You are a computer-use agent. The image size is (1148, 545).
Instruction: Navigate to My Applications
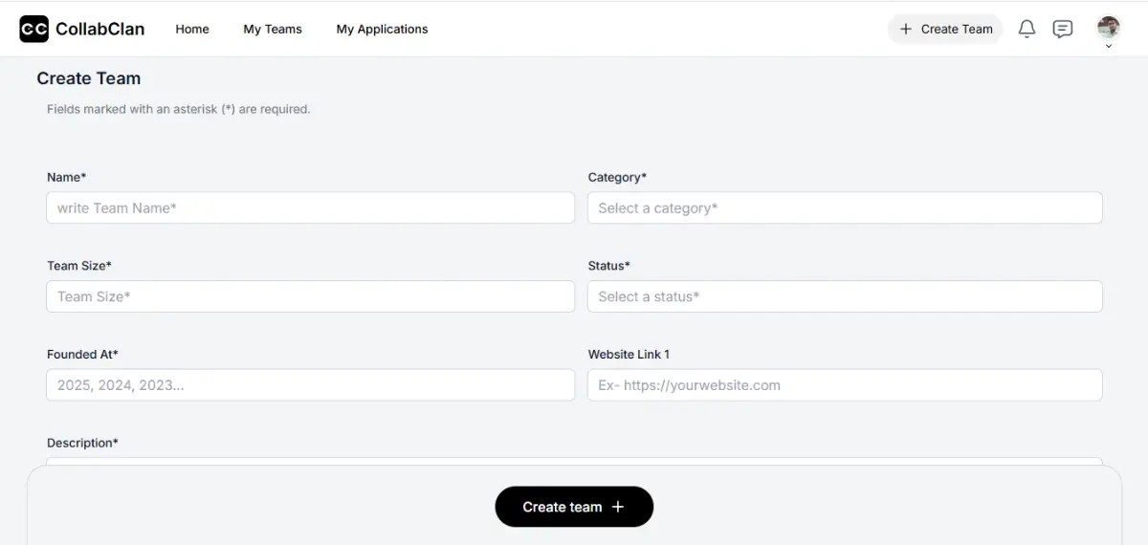coord(382,29)
